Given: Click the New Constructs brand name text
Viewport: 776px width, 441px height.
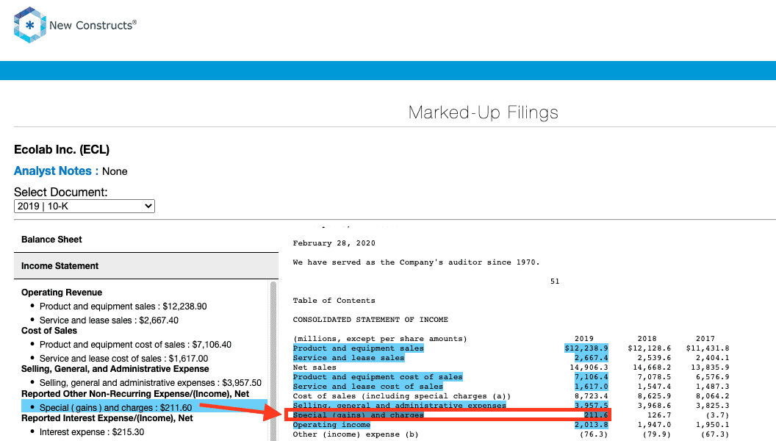Looking at the screenshot, I should click(93, 25).
